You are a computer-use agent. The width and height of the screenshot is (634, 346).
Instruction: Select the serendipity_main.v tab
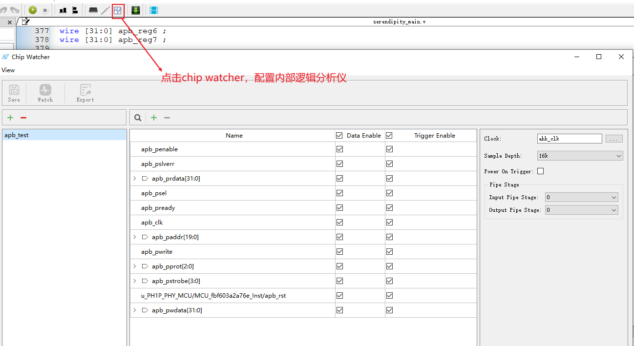(x=400, y=21)
